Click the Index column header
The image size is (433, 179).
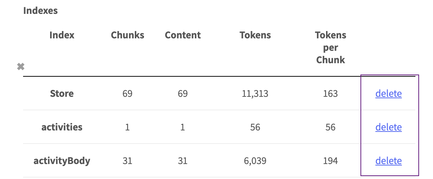[x=62, y=35]
